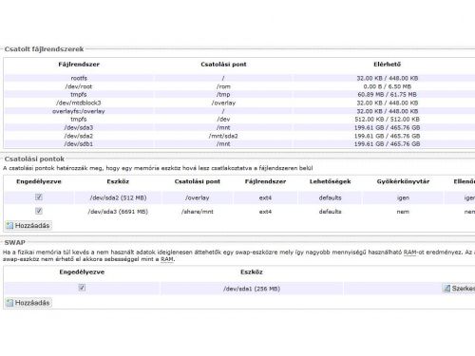The width and height of the screenshot is (475, 356).
Task: Select /dev/sda2 in the Csatolt fájlrendszerek table
Action: [79, 136]
